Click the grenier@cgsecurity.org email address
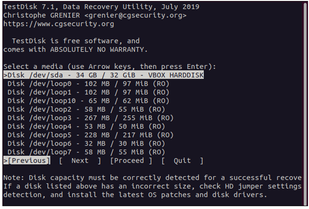 click(x=135, y=15)
